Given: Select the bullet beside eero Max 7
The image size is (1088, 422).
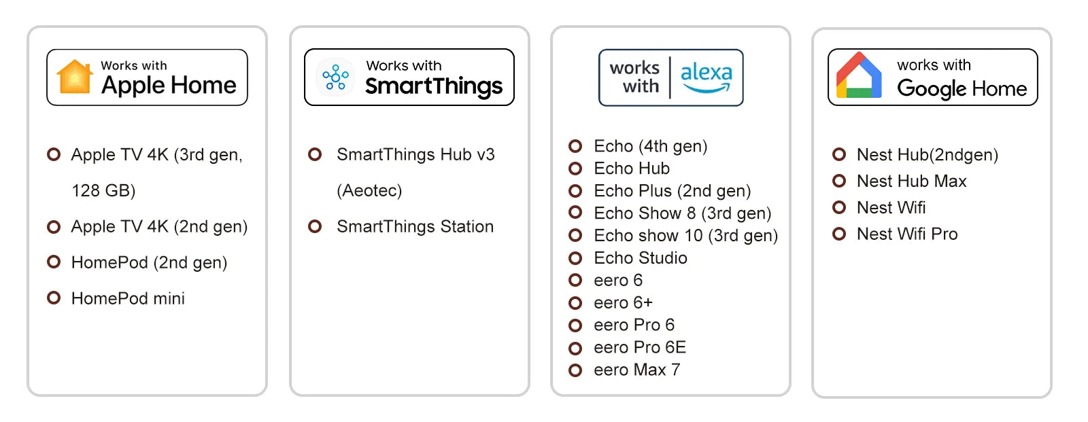Looking at the screenshot, I should pos(575,370).
